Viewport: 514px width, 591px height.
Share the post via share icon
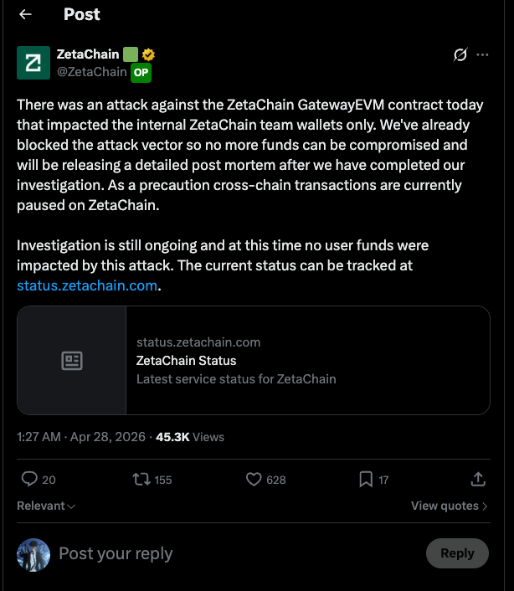pyautogui.click(x=478, y=479)
